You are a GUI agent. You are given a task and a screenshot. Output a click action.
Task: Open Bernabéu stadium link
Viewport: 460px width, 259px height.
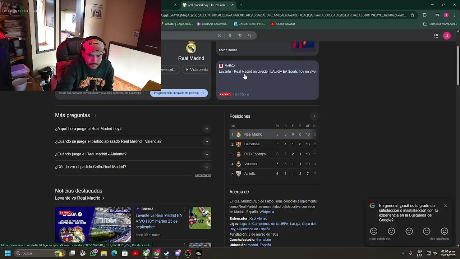[x=263, y=240]
